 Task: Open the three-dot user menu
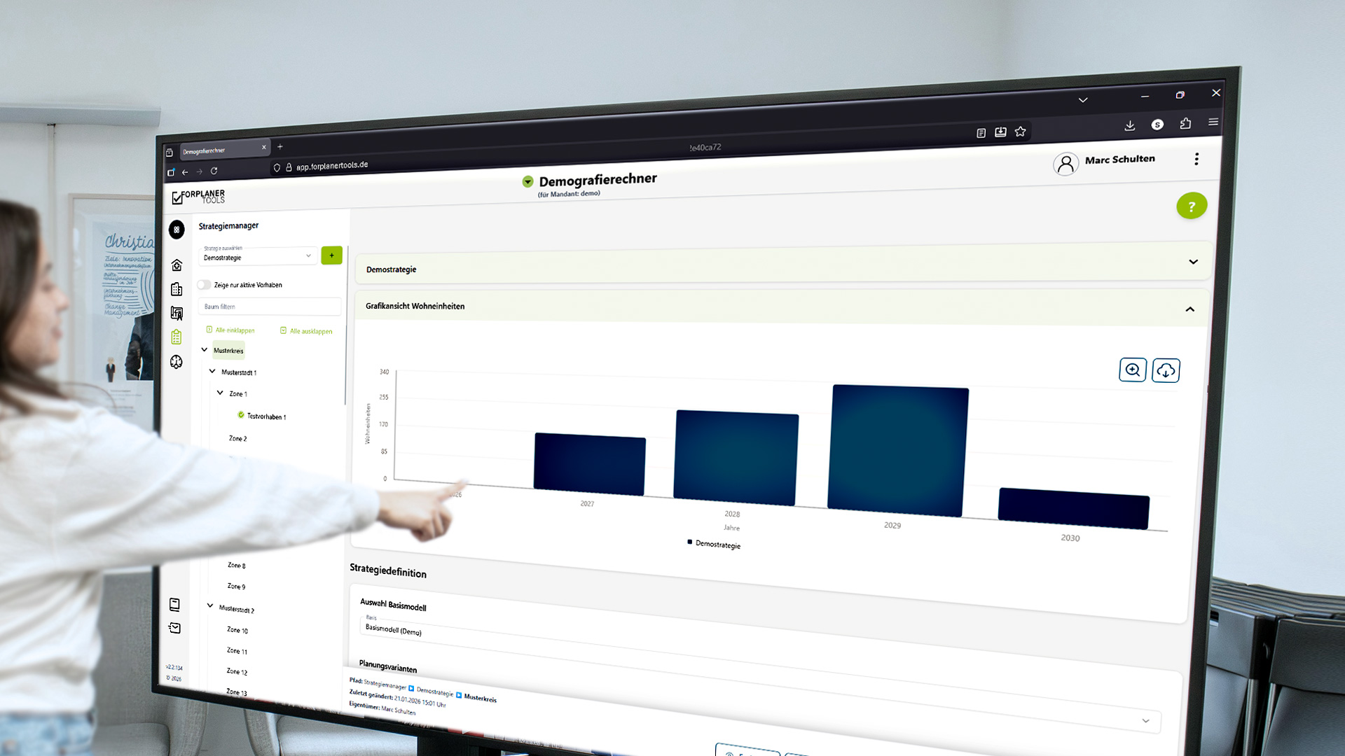(x=1196, y=159)
